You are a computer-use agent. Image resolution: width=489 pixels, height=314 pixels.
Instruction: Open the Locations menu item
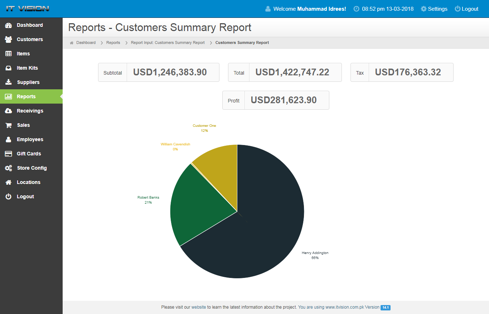tap(28, 182)
